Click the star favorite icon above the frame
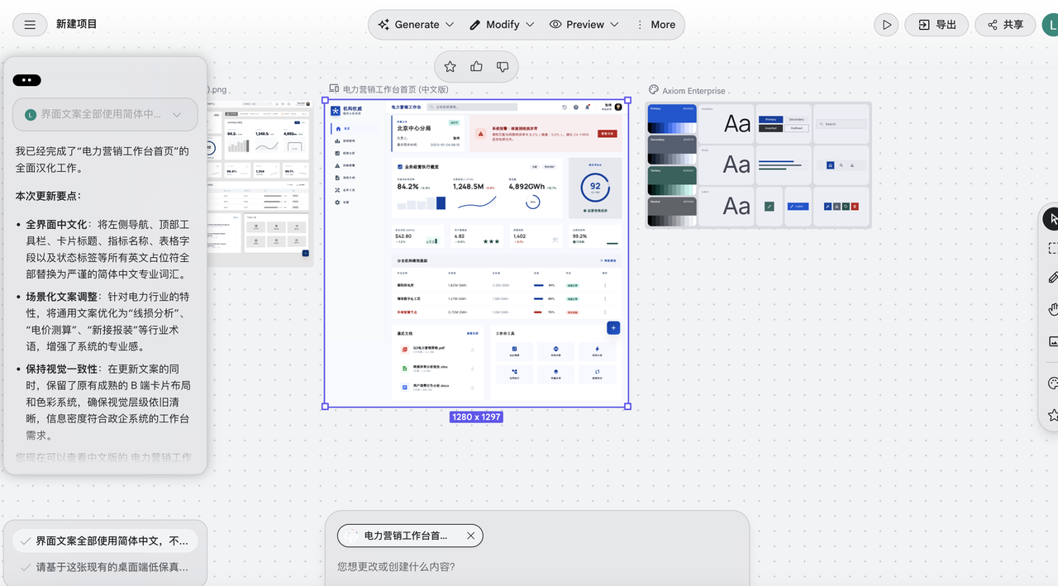This screenshot has height=586, width=1058. pyautogui.click(x=450, y=67)
